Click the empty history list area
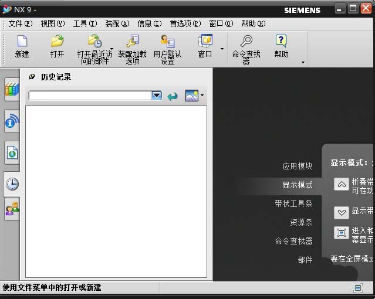The height and width of the screenshot is (299, 375). (116, 192)
